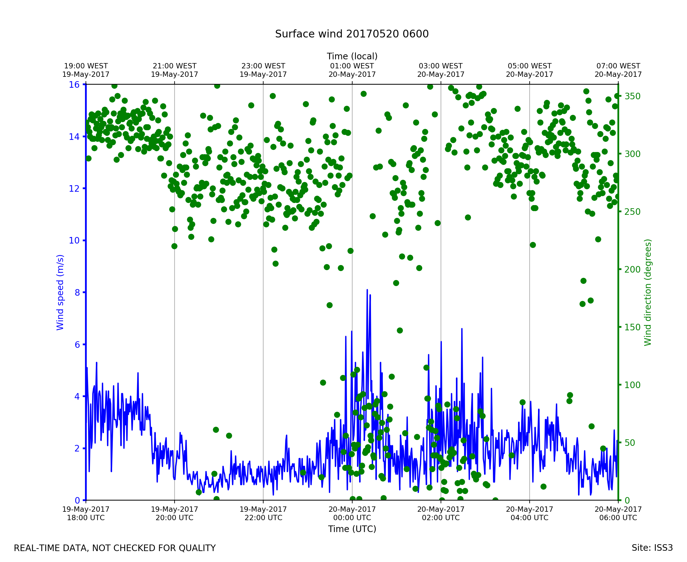
Task: Click the 'Surface wind 20170520 0600' chart title
Action: (x=352, y=34)
